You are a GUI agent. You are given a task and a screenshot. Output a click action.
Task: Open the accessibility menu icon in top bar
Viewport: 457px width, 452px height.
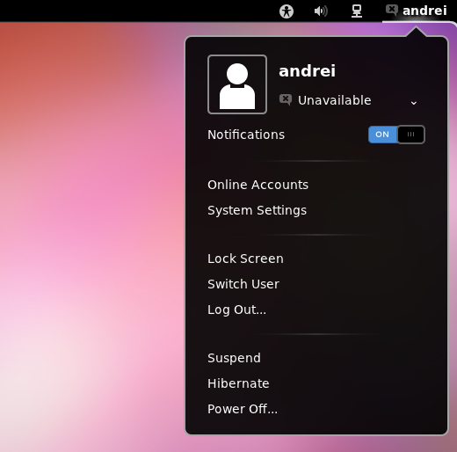coord(287,11)
